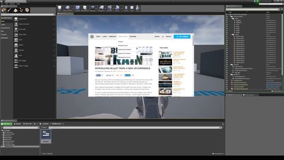The height and width of the screenshot is (160, 284).
Task: Open Marketplace from the toolbar
Action: coord(85,8)
